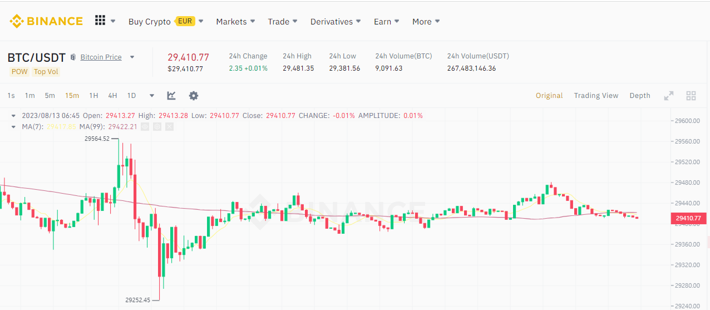710x310 pixels.
Task: Click the book icon beside BTC/USDT
Action: tap(73, 57)
